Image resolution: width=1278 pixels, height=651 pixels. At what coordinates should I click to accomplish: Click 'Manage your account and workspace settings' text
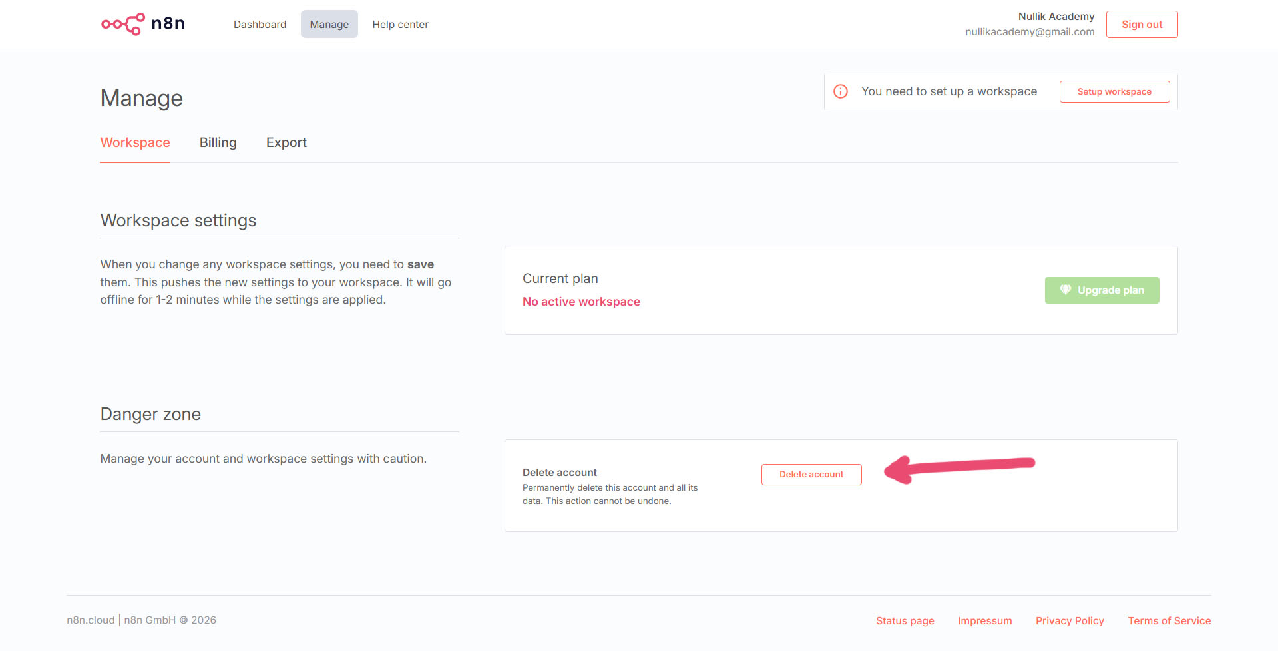click(x=264, y=459)
